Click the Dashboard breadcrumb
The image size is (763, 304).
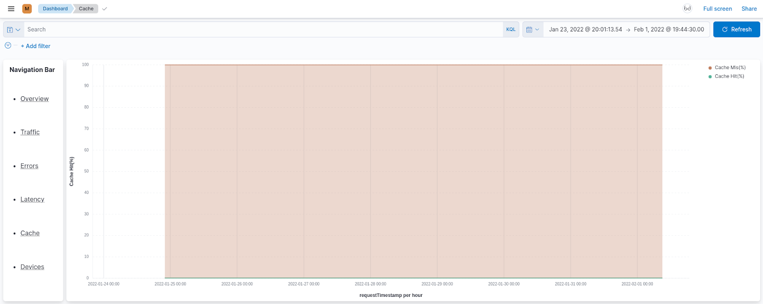(x=55, y=9)
